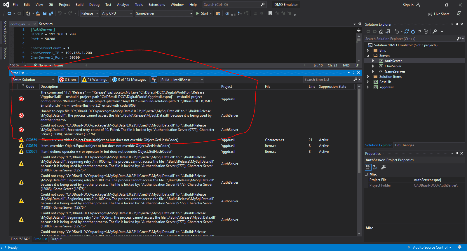467x251 pixels.
Task: Switch views icon in Solution Explorer toolbar
Action: [388, 31]
